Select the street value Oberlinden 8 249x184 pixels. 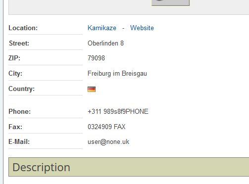105,44
